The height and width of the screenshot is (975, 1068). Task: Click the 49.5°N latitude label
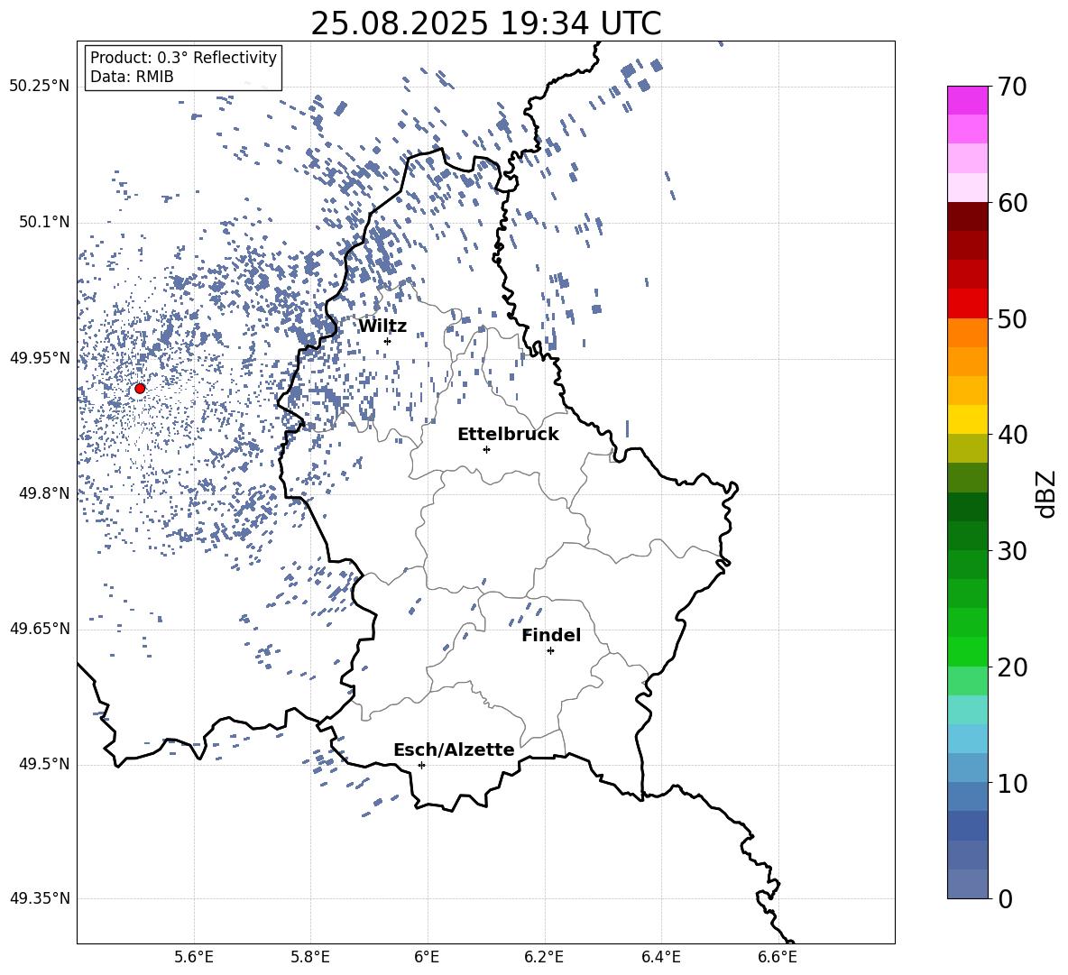[44, 764]
